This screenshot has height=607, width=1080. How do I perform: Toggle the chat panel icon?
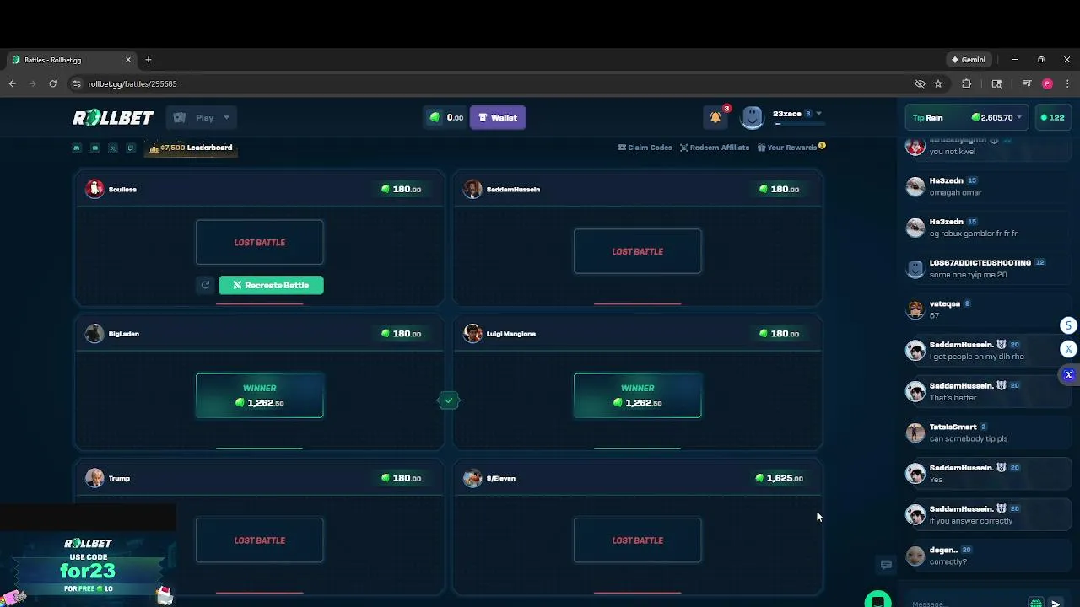(x=886, y=565)
